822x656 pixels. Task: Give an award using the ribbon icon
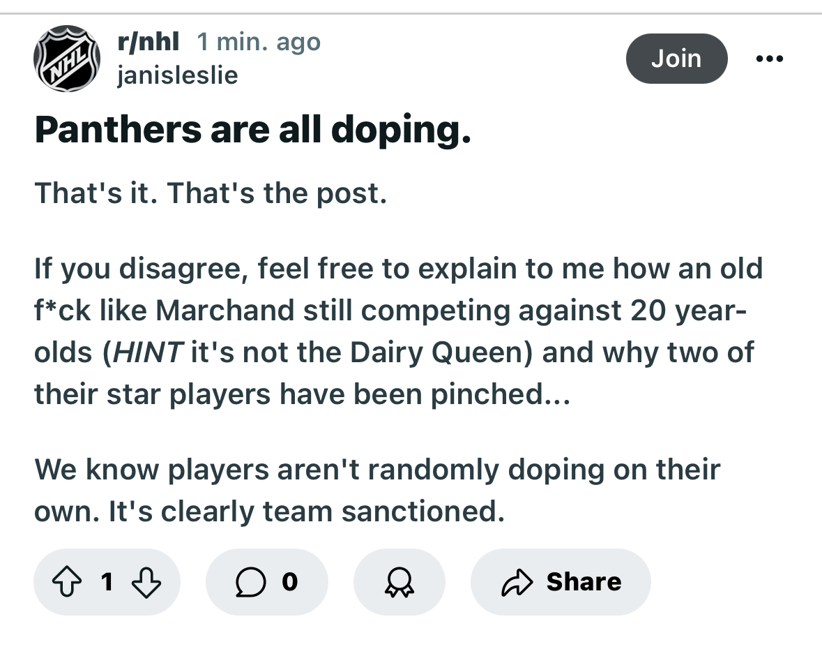399,582
